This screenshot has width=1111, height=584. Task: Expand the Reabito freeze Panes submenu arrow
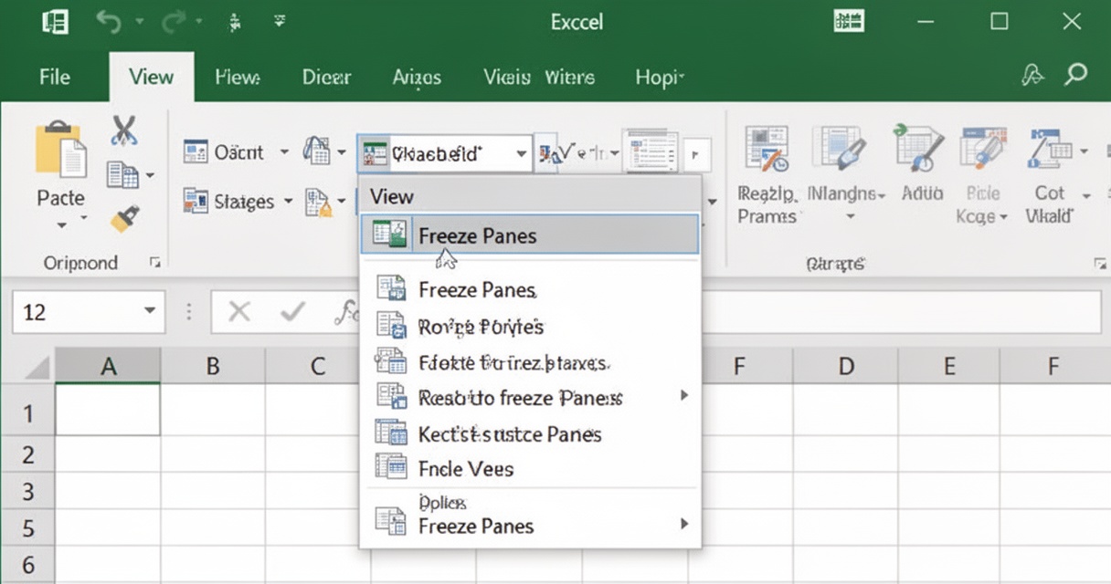click(x=683, y=396)
